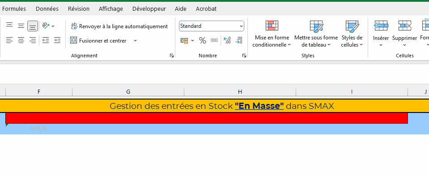The width and height of the screenshot is (429, 177).
Task: Select column H header
Action: (240, 92)
